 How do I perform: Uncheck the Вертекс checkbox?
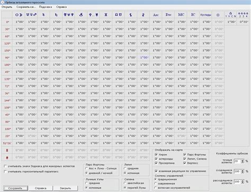[x=185, y=163]
